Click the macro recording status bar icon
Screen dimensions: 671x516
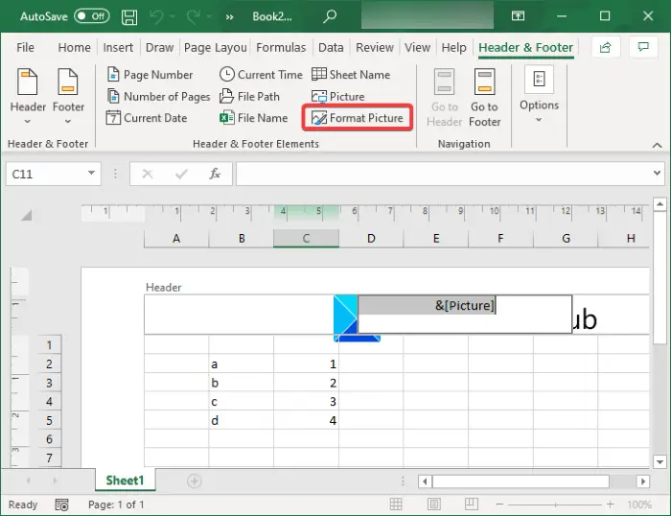[61, 504]
